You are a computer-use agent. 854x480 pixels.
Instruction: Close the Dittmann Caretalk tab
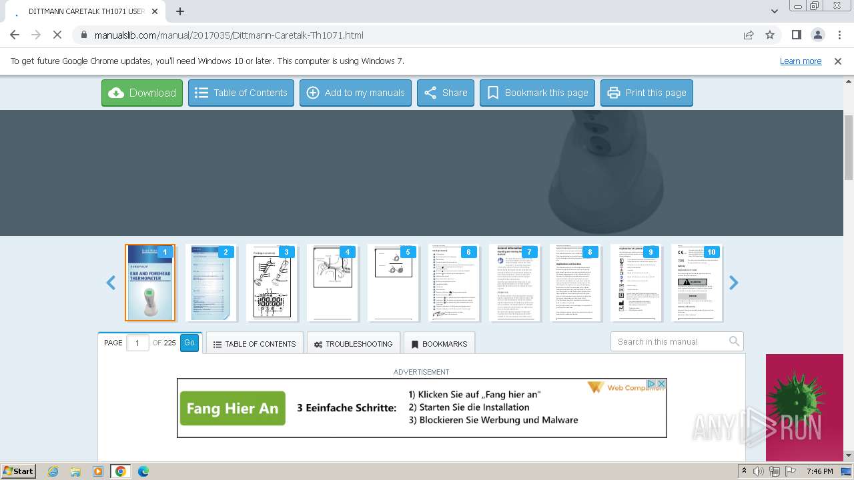click(x=155, y=11)
